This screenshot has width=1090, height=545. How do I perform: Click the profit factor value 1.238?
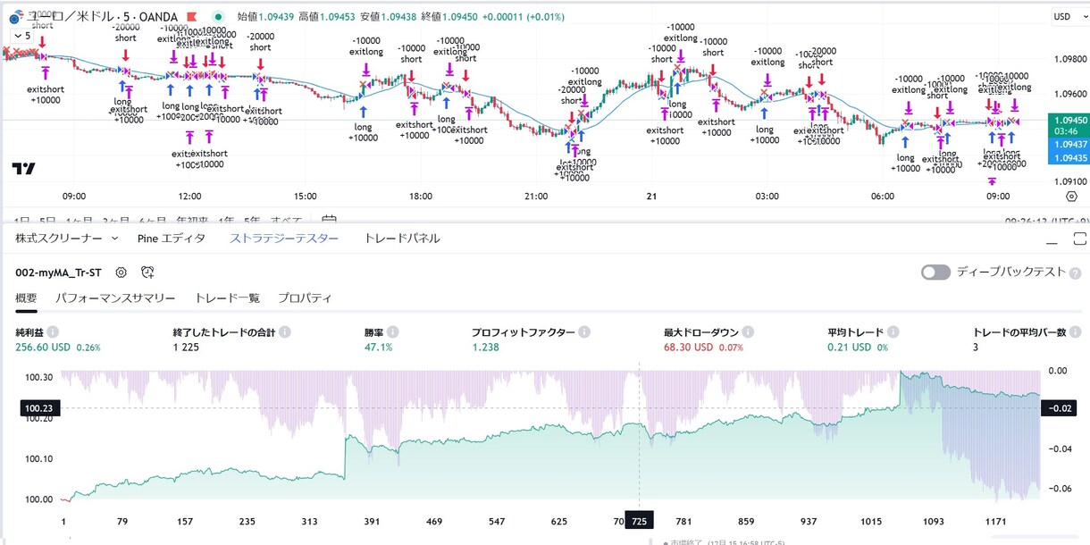coord(485,347)
